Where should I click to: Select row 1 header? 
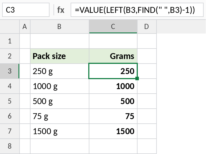[x=10, y=41]
